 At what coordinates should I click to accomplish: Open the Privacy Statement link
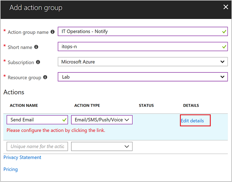[22, 157]
